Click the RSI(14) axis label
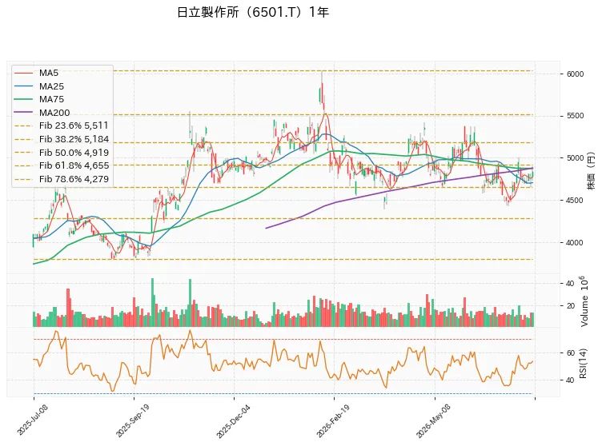 coord(583,364)
